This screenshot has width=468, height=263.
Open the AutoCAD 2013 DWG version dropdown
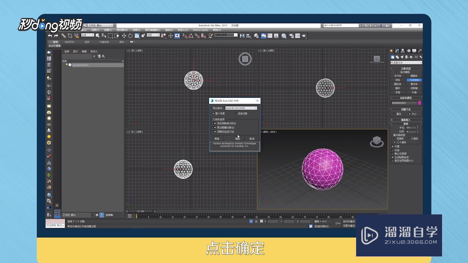click(256, 108)
